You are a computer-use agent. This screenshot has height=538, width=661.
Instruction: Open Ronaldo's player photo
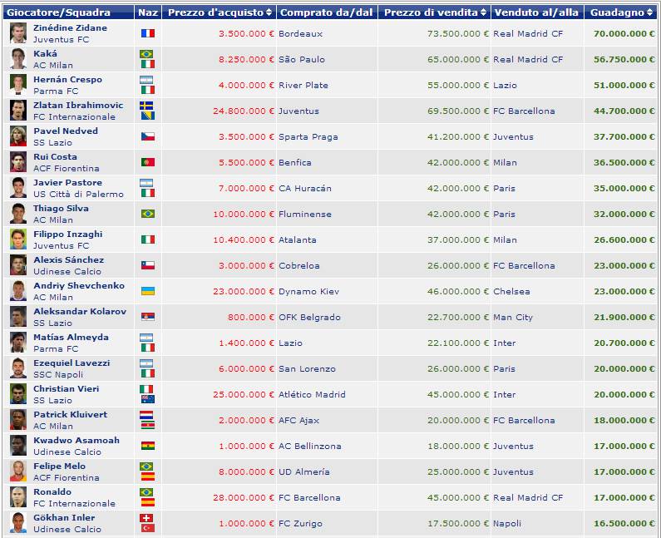pyautogui.click(x=18, y=497)
